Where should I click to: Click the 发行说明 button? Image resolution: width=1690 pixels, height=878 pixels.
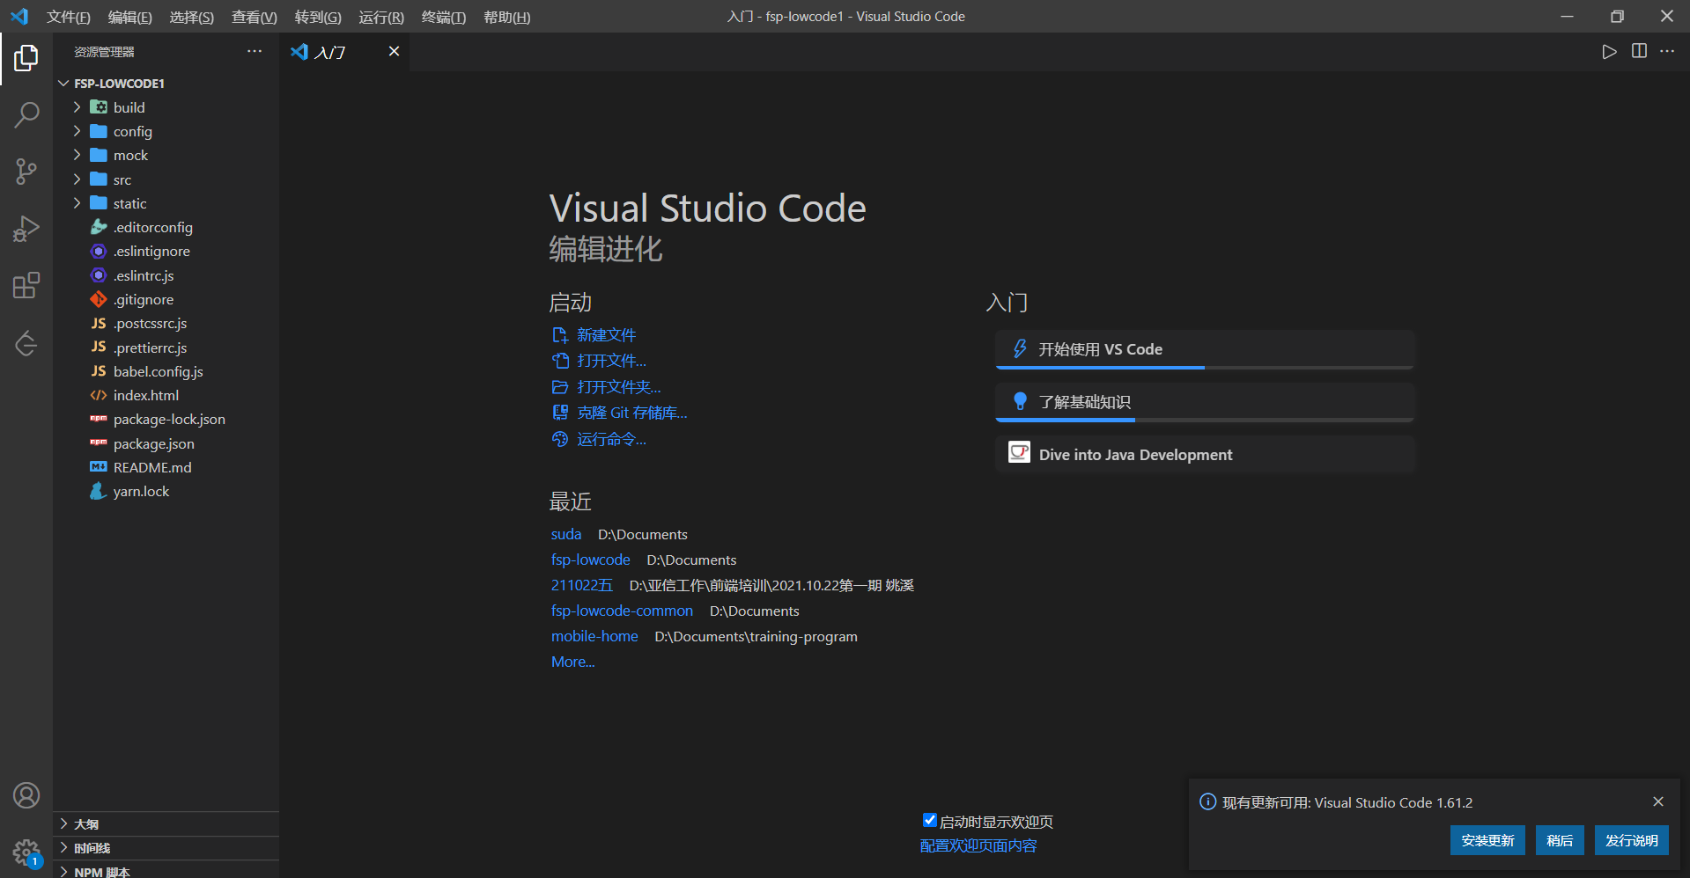[x=1631, y=840]
